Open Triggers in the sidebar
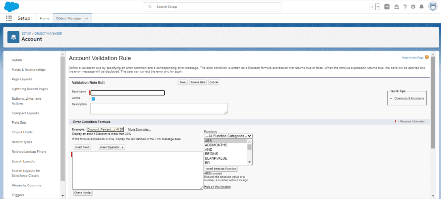 click(17, 195)
